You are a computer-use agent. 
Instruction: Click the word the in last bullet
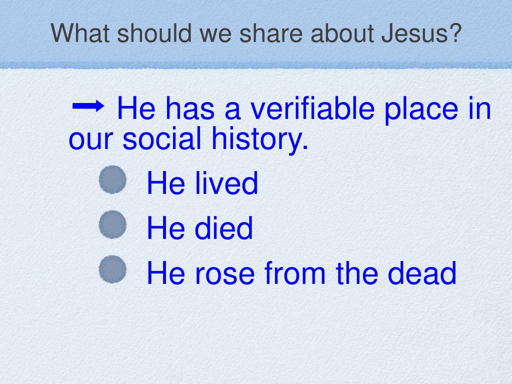point(357,273)
